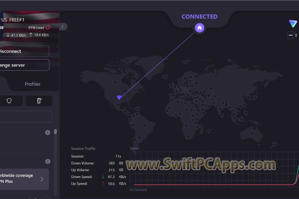Image resolution: width=299 pixels, height=199 pixels.
Task: Open the NetShield shield icon
Action: coord(9,101)
